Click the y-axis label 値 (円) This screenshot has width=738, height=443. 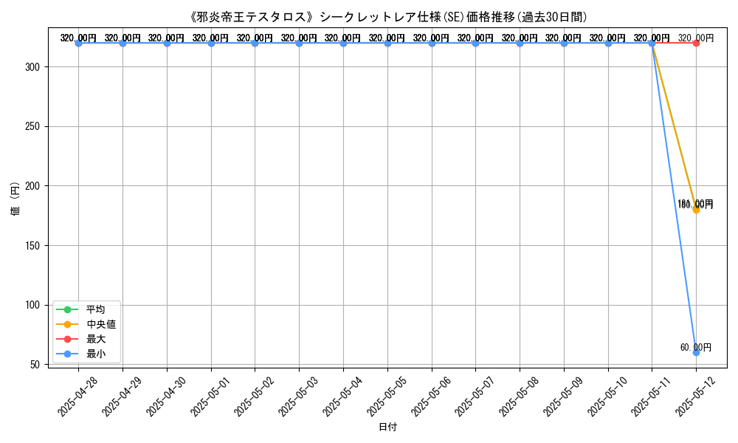(15, 198)
